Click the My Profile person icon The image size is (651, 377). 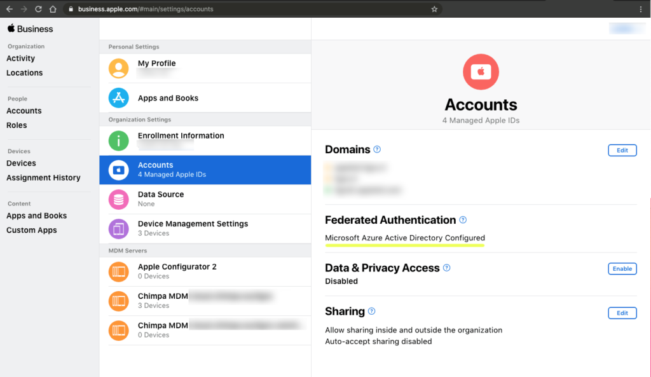pos(119,68)
